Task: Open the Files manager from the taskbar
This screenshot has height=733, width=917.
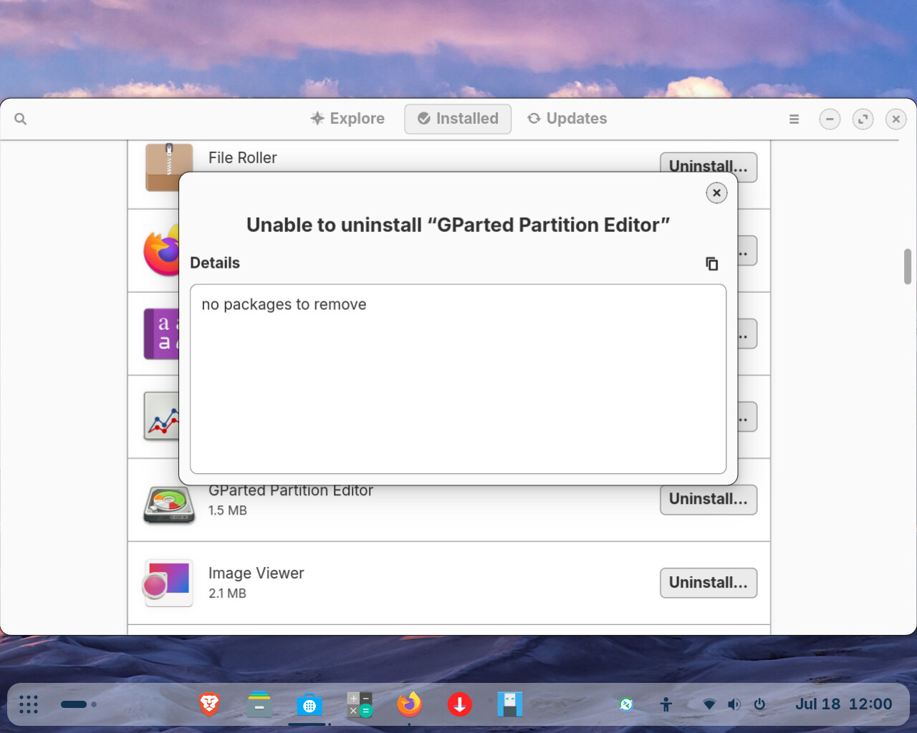Action: pyautogui.click(x=259, y=704)
